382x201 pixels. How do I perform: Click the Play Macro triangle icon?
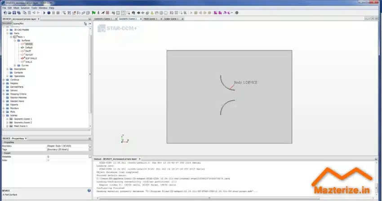pos(44,13)
